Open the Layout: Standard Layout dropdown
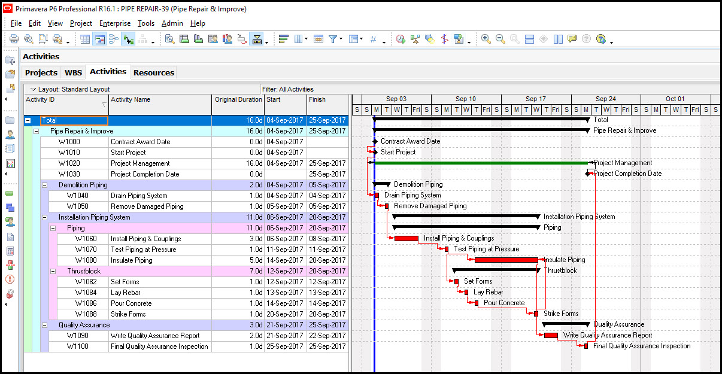Screen dimensions: 722x374 click(x=70, y=89)
